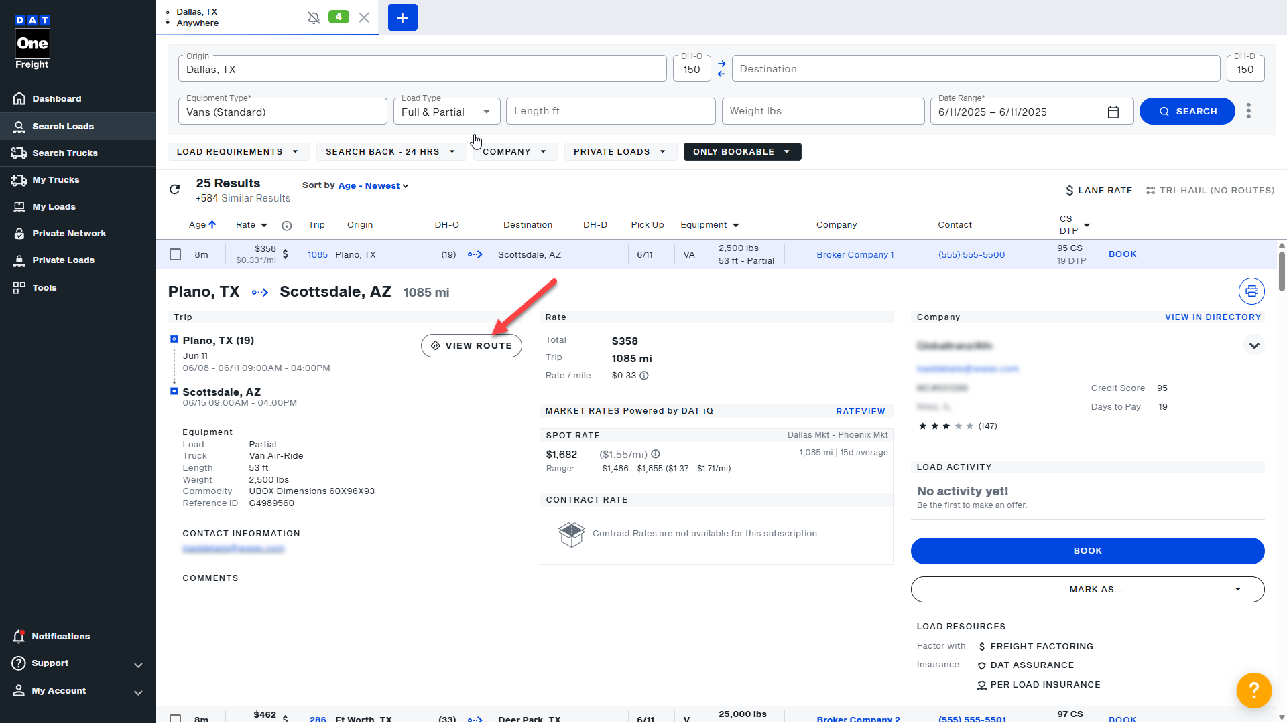Image resolution: width=1287 pixels, height=723 pixels.
Task: Open Tri-Haul routes icon option
Action: point(1210,191)
